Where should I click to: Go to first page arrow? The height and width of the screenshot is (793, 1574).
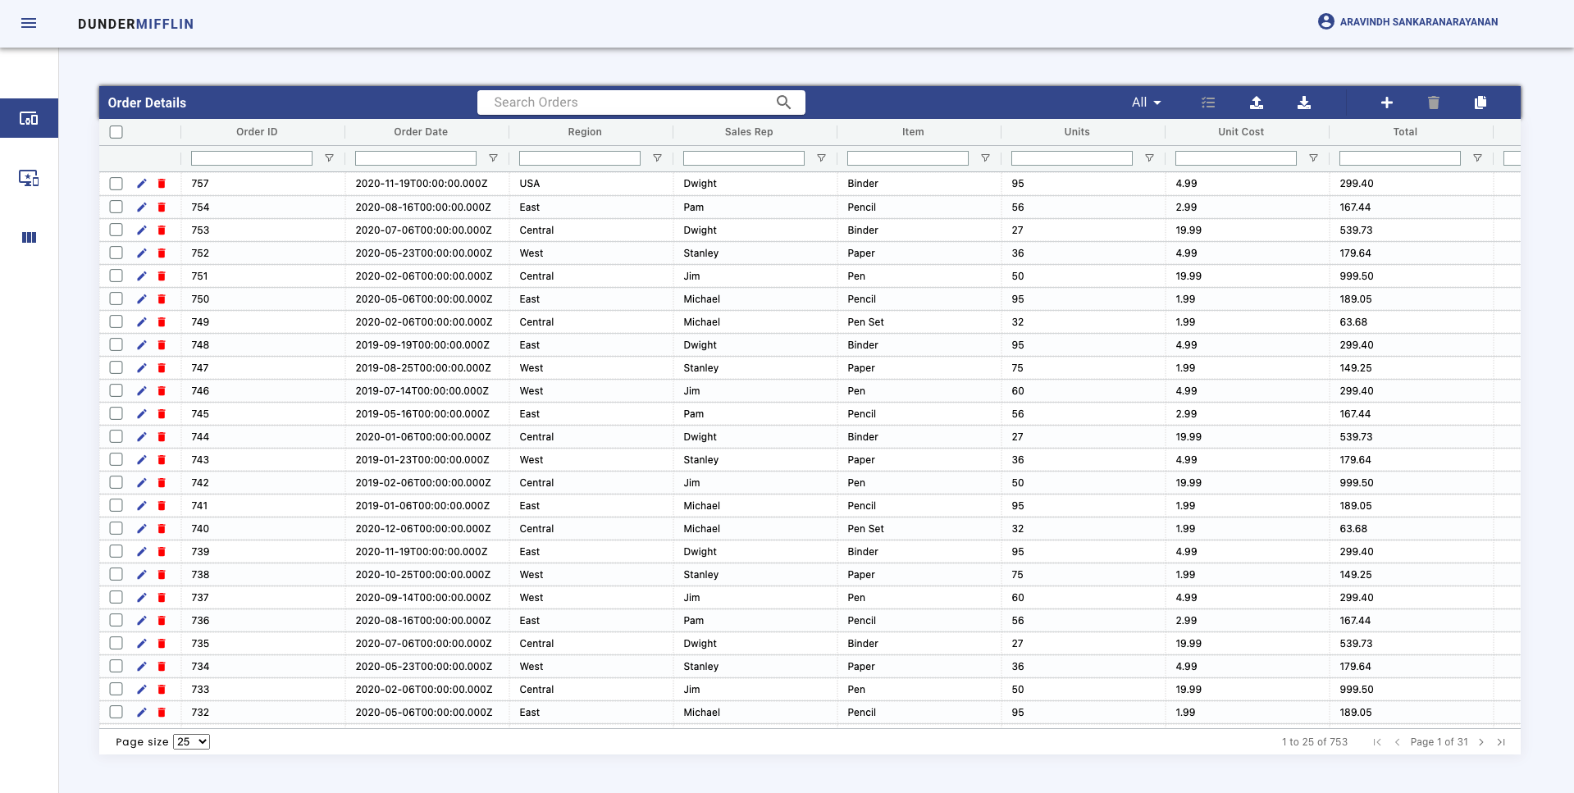1377,742
